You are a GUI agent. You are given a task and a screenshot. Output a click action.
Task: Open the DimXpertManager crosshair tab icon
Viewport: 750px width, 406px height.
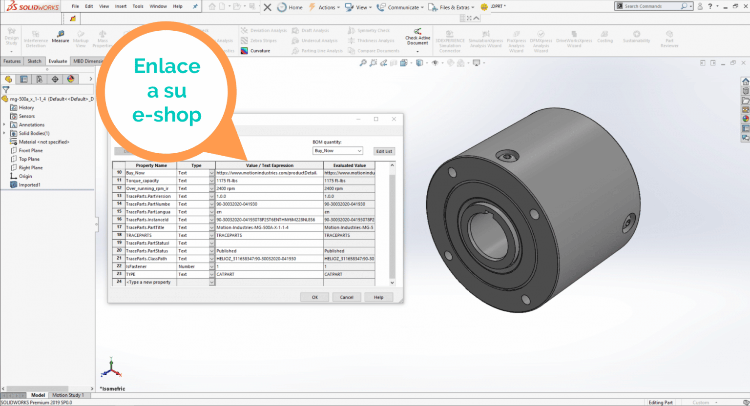55,79
